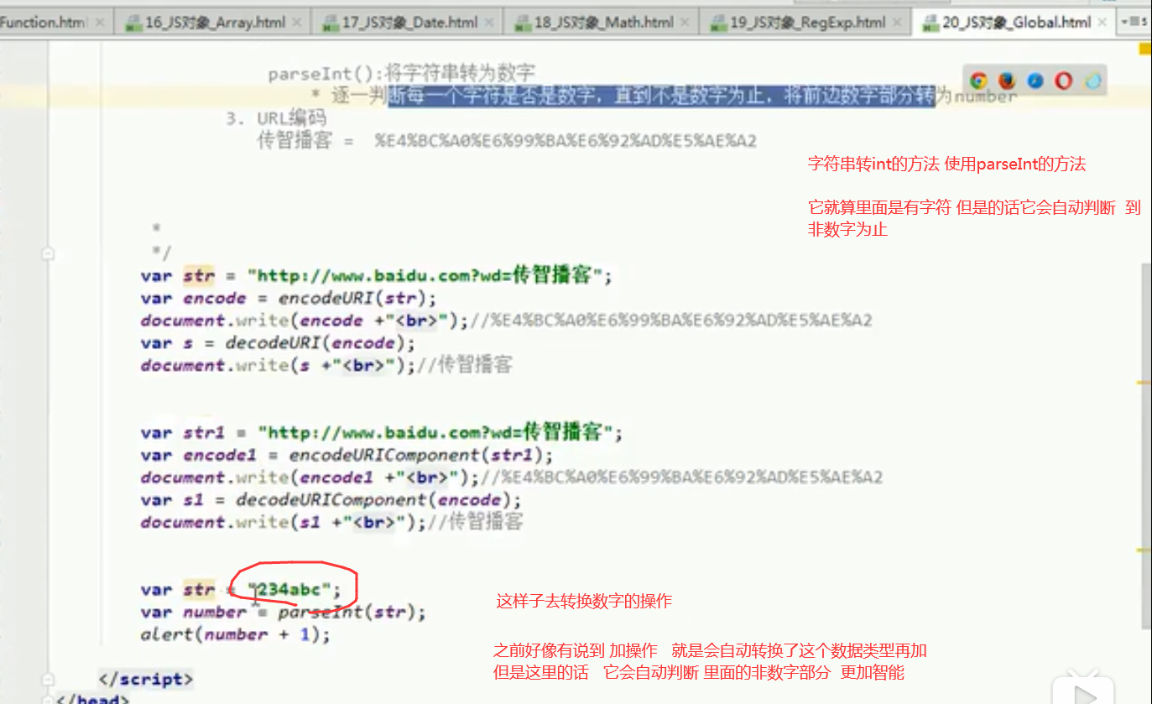This screenshot has width=1152, height=704.
Task: Click 'parseInt():将字符串转为数字' comment line
Action: (x=401, y=74)
